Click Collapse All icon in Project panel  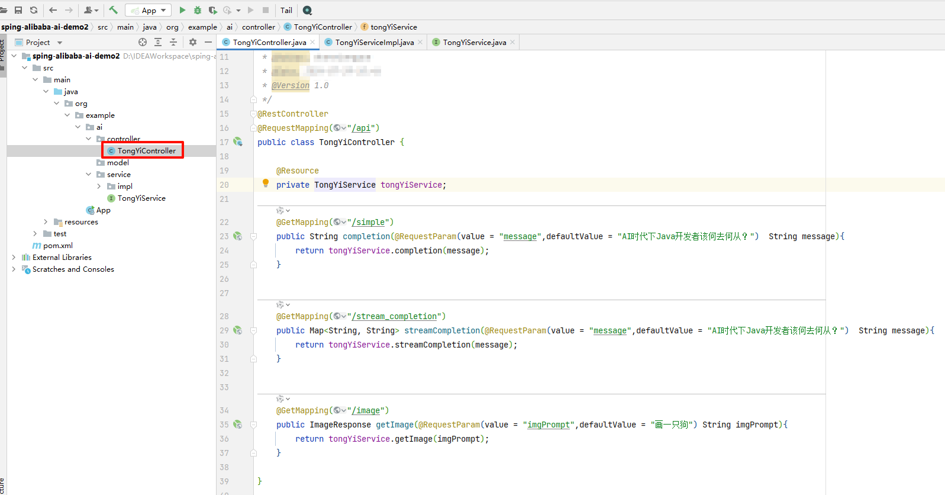click(173, 42)
